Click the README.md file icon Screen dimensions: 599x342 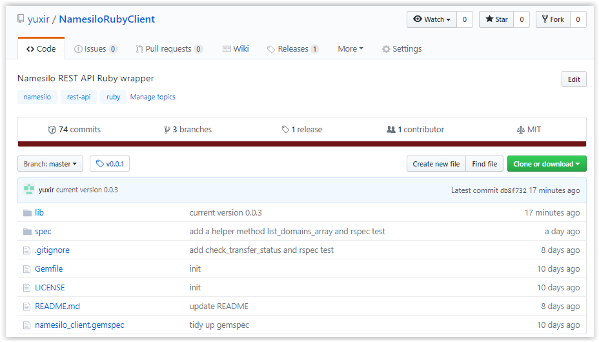click(26, 307)
